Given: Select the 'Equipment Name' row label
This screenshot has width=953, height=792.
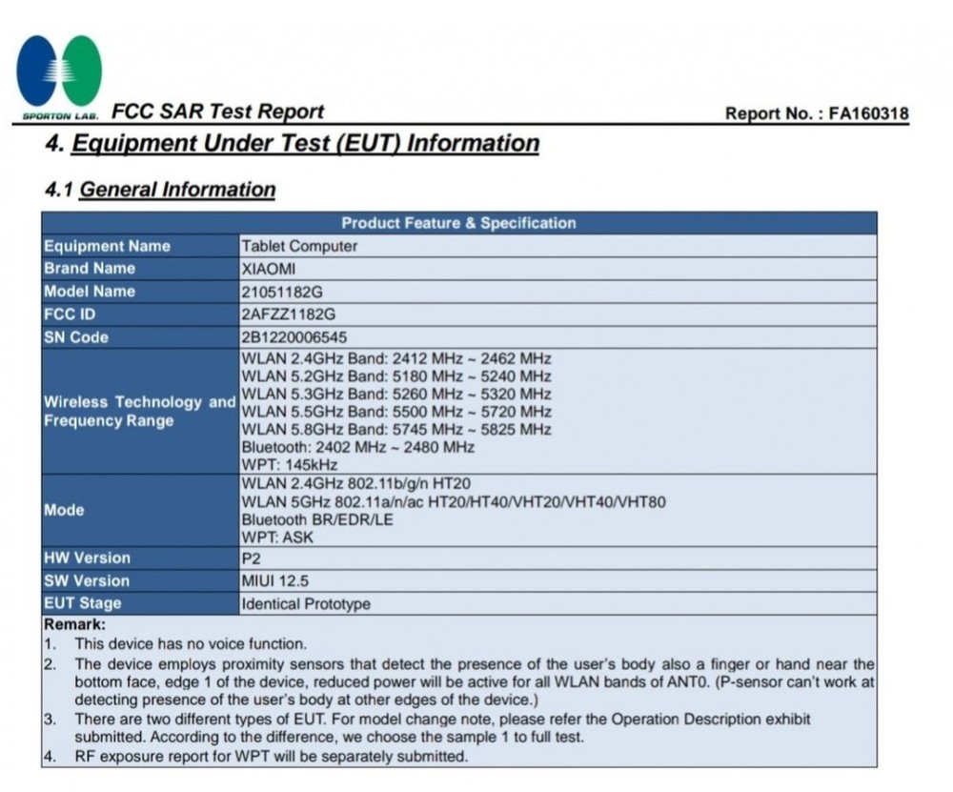Looking at the screenshot, I should point(107,246).
